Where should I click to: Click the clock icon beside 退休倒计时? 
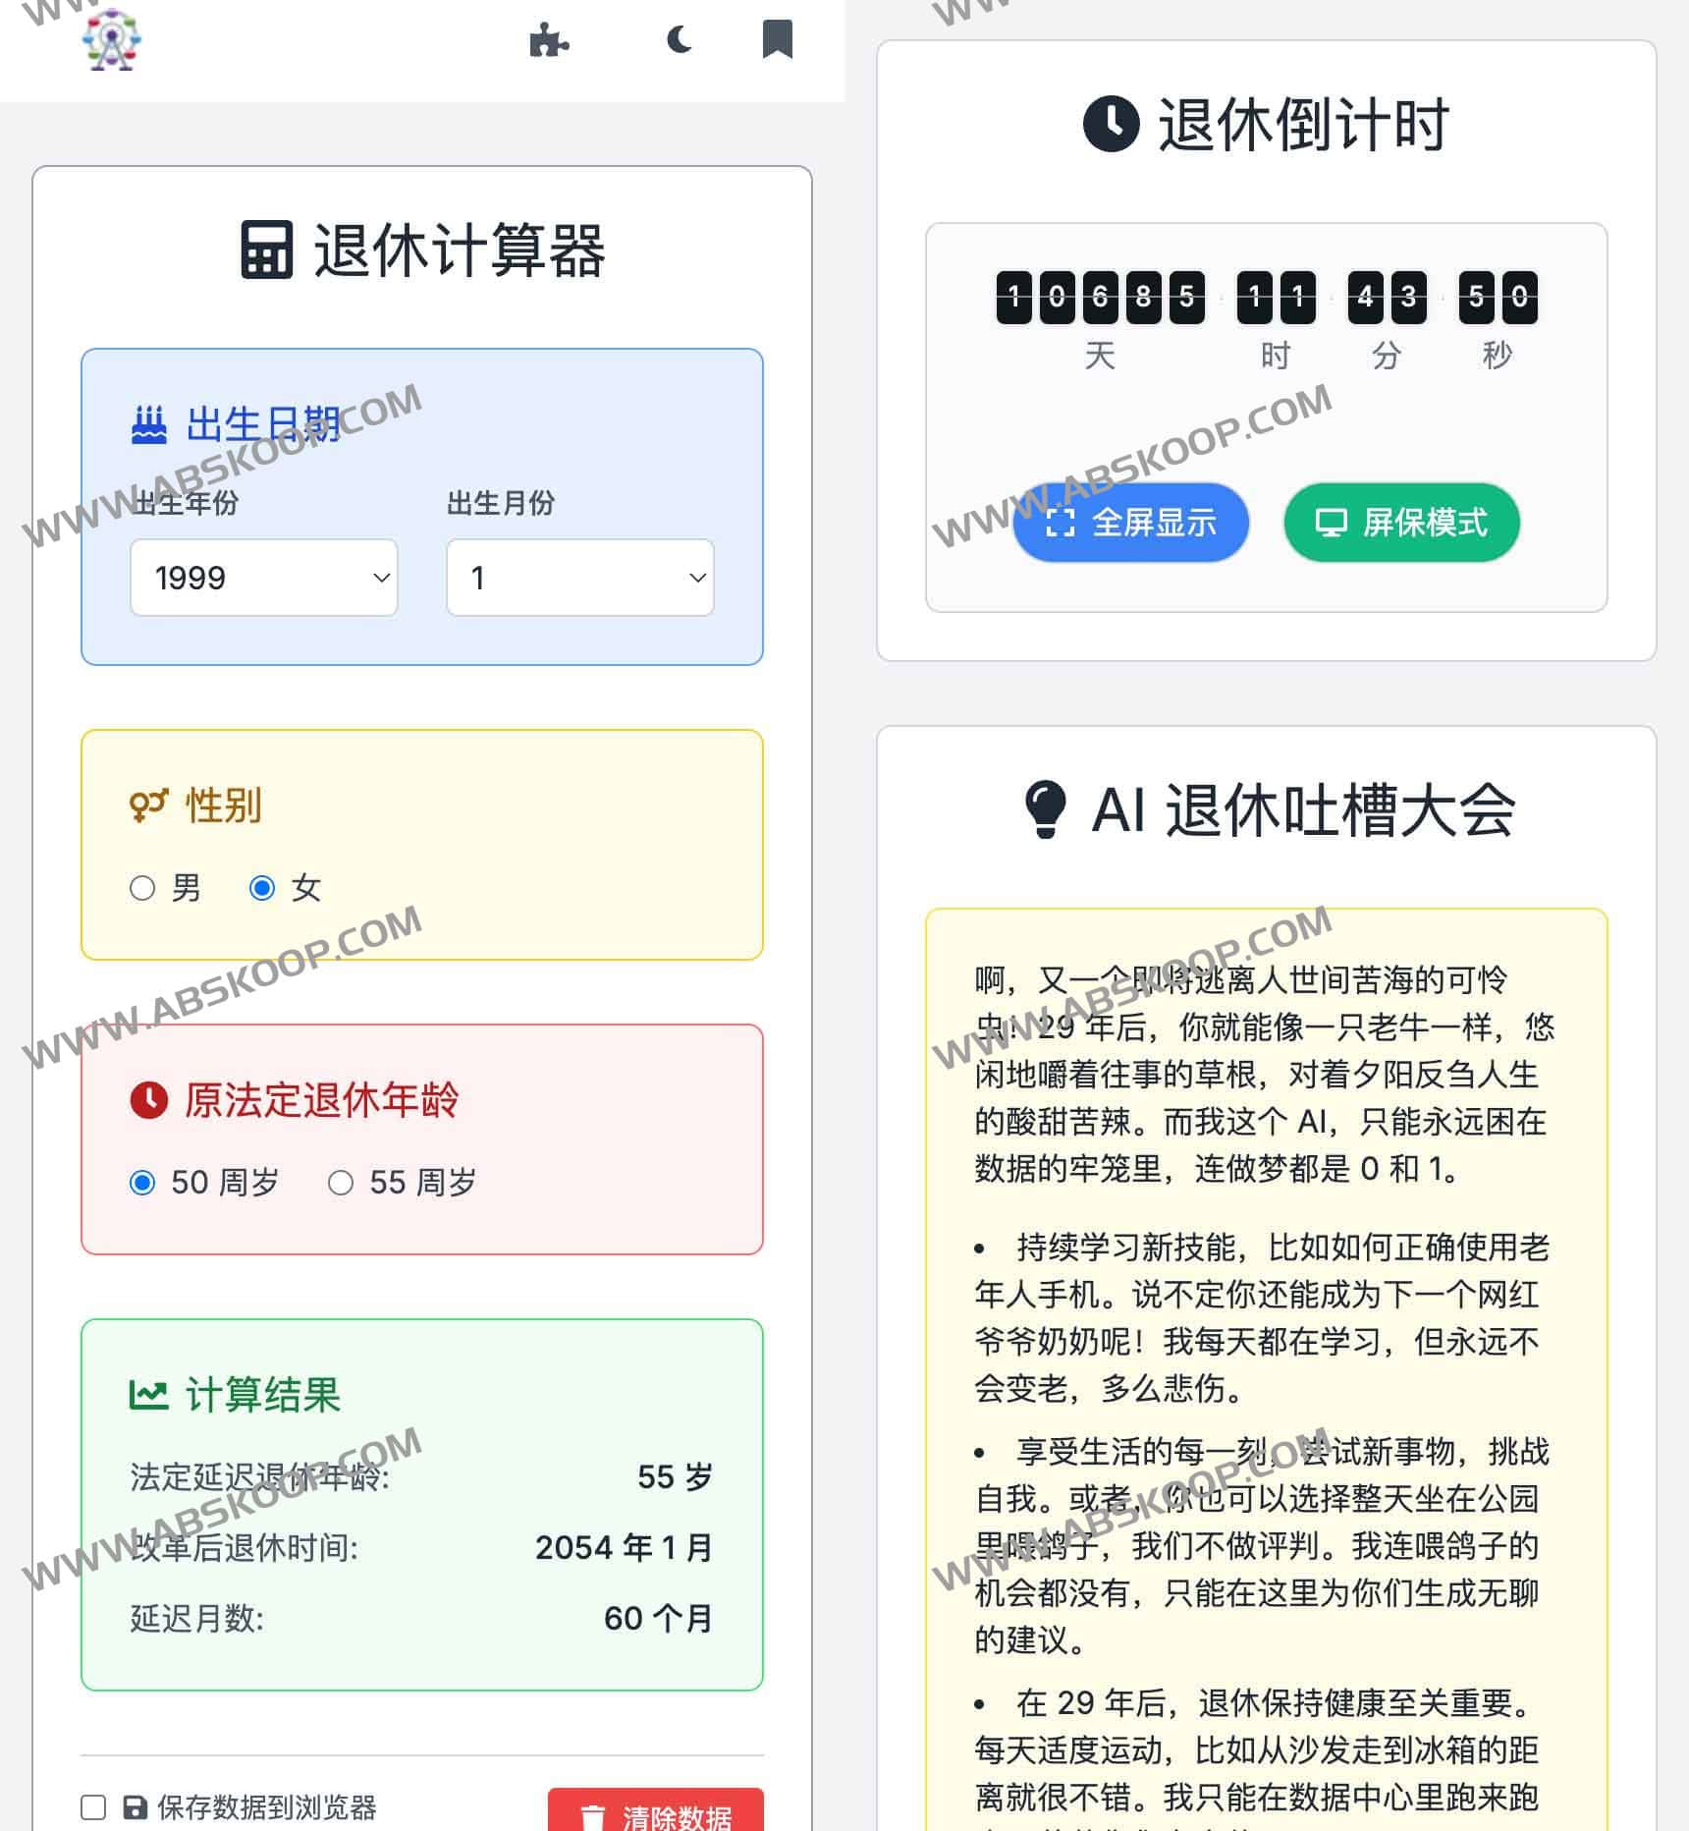[x=1110, y=124]
